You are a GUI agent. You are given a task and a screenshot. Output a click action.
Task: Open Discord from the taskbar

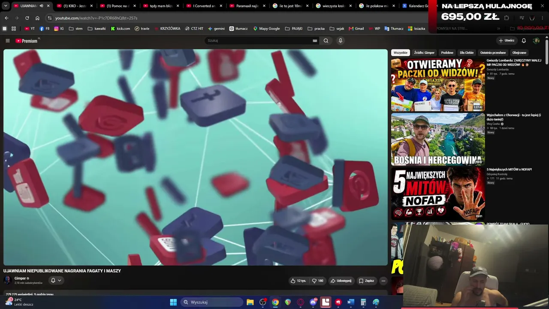point(313,302)
